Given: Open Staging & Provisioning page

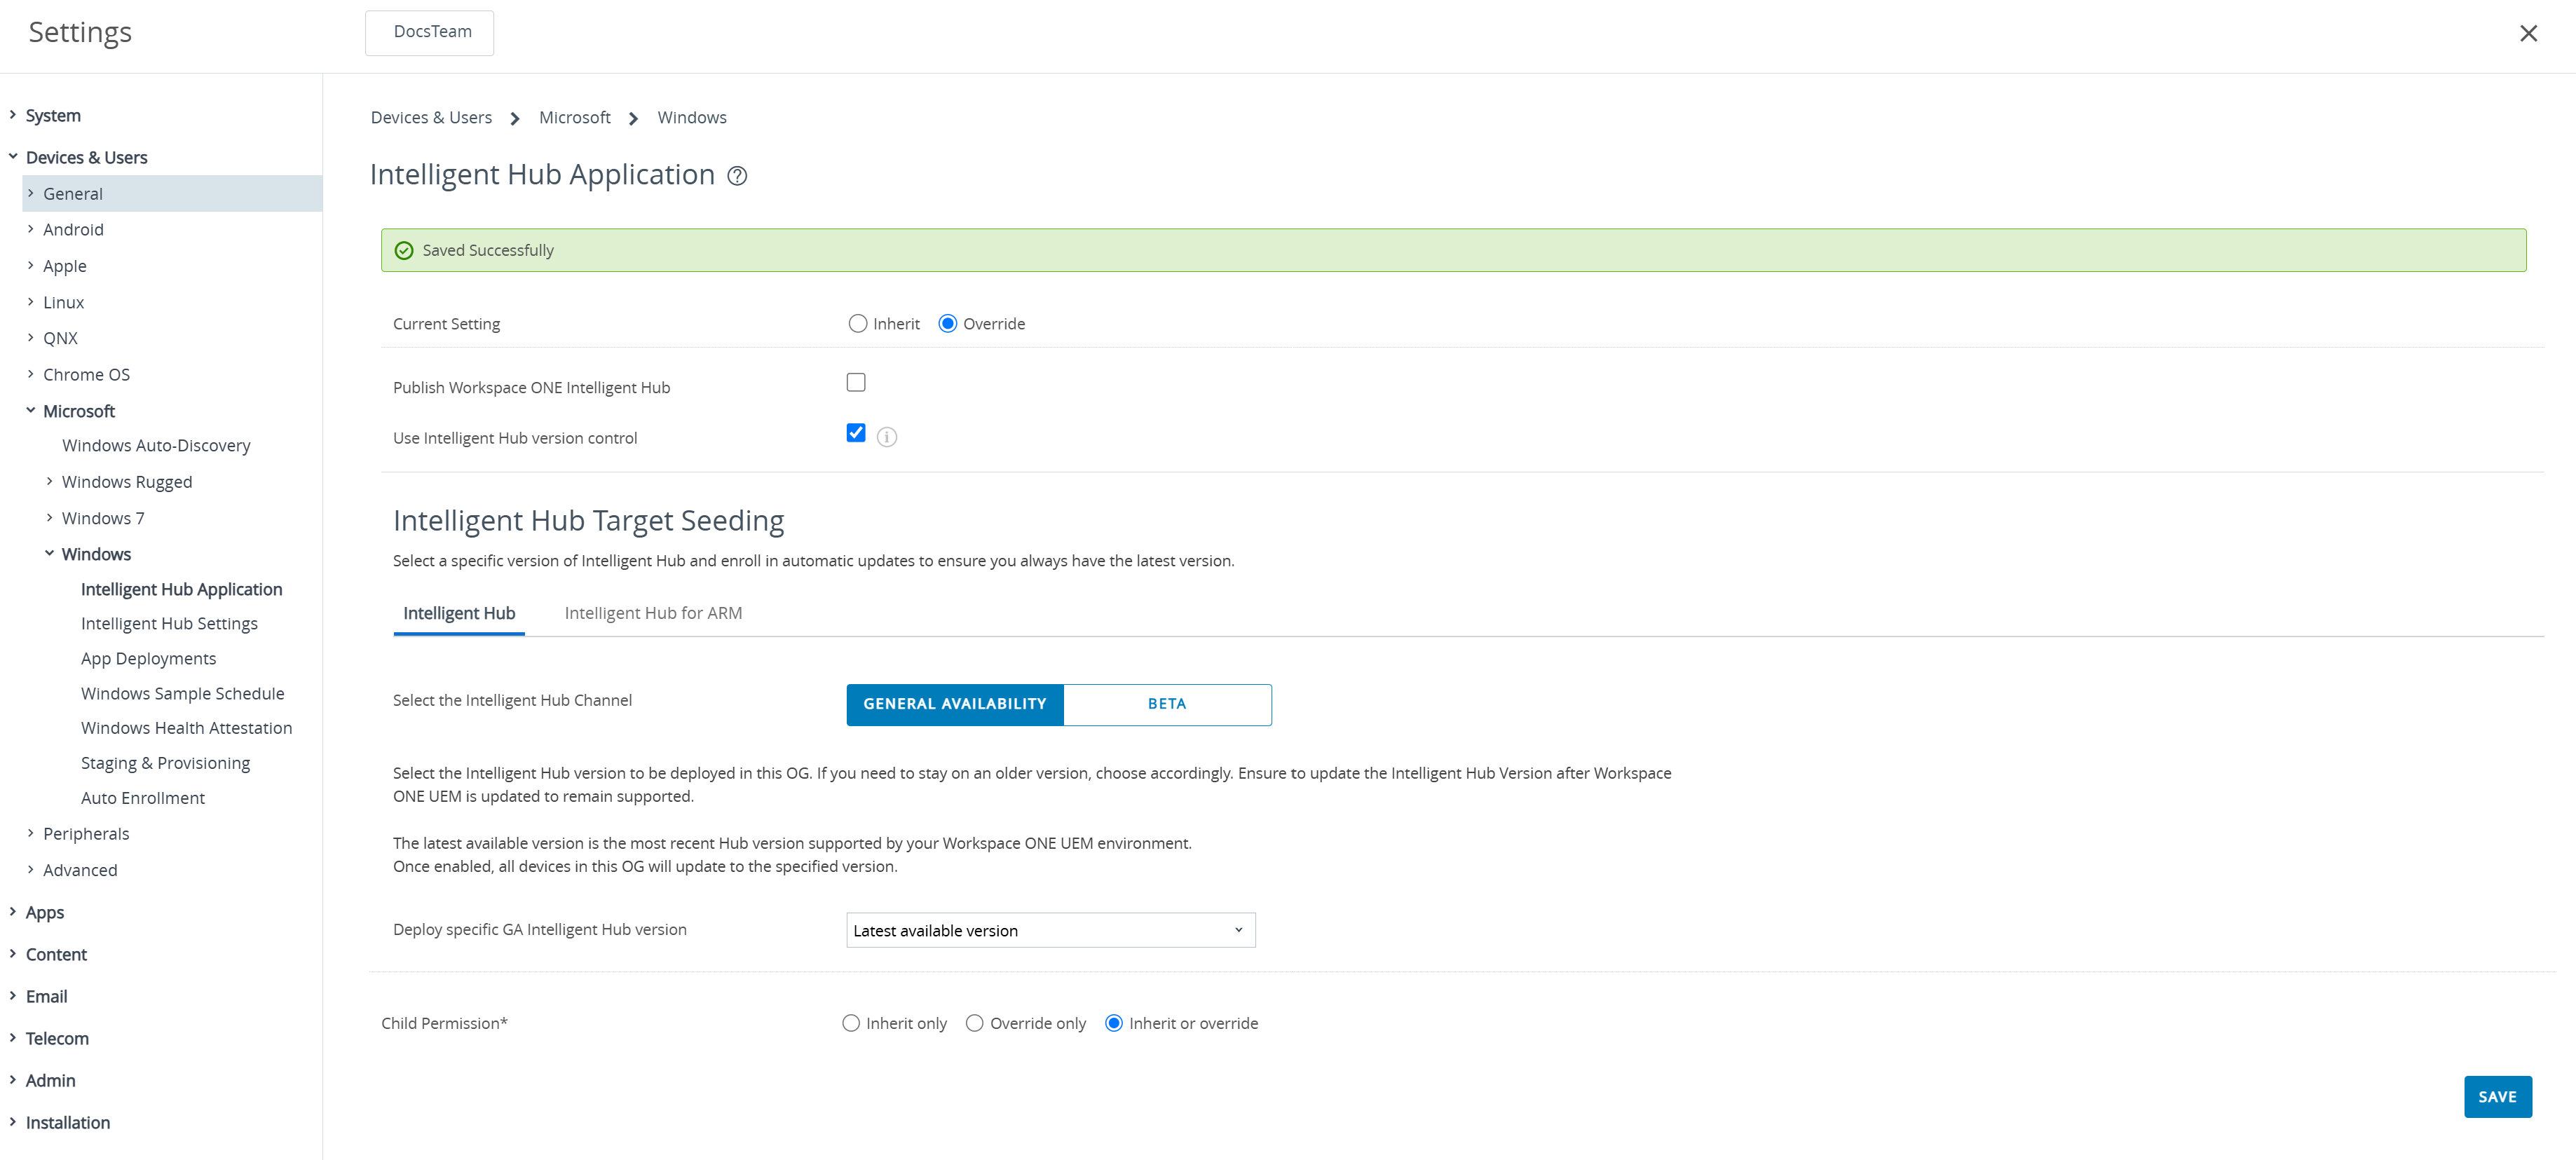Looking at the screenshot, I should tap(165, 764).
